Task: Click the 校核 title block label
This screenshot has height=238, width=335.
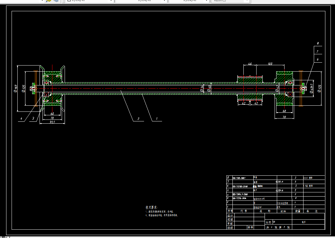Action: pos(230,219)
